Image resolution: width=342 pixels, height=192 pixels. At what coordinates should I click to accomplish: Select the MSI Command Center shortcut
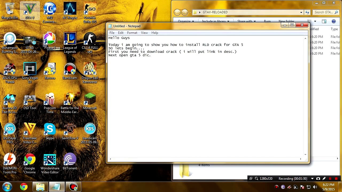(50, 13)
